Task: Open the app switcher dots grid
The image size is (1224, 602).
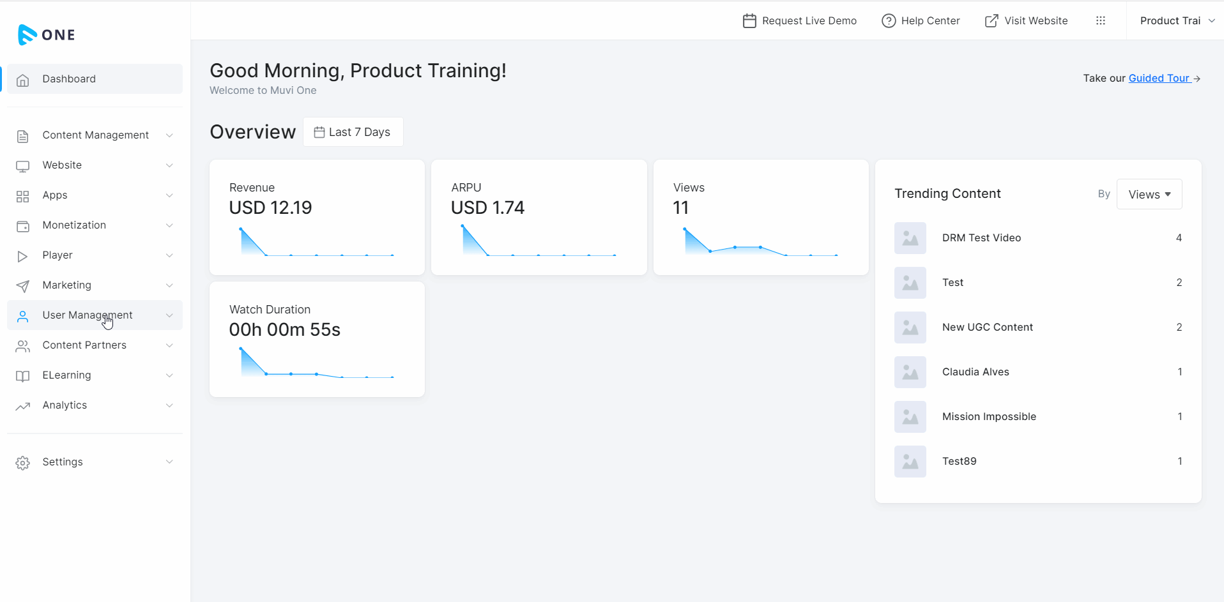Action: 1101,20
